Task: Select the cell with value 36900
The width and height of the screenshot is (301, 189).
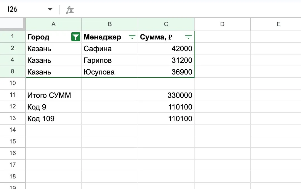Action: click(x=166, y=72)
